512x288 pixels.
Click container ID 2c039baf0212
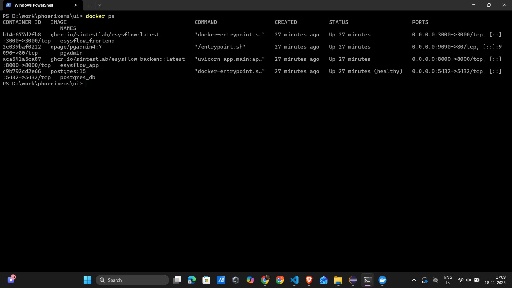pyautogui.click(x=22, y=47)
